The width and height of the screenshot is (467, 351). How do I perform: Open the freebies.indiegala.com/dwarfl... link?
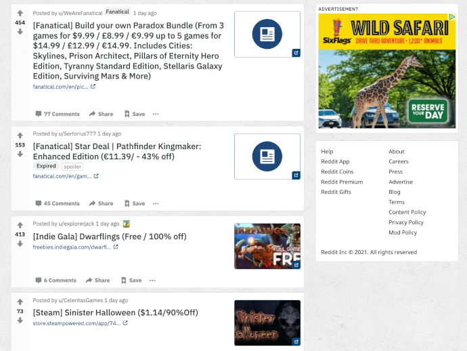tap(72, 247)
